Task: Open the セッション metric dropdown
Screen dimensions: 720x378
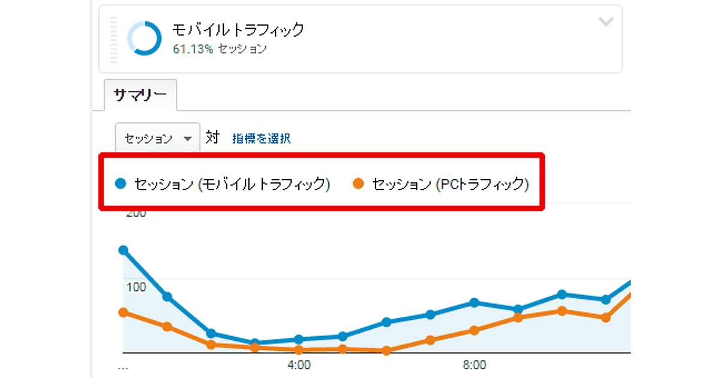Action: (x=158, y=139)
